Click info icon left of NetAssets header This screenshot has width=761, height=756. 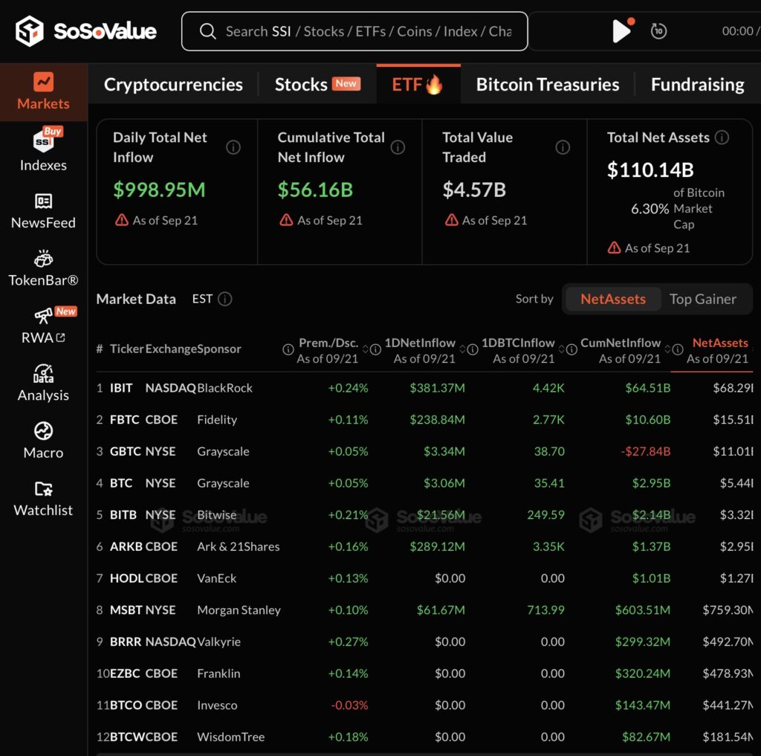pyautogui.click(x=678, y=349)
